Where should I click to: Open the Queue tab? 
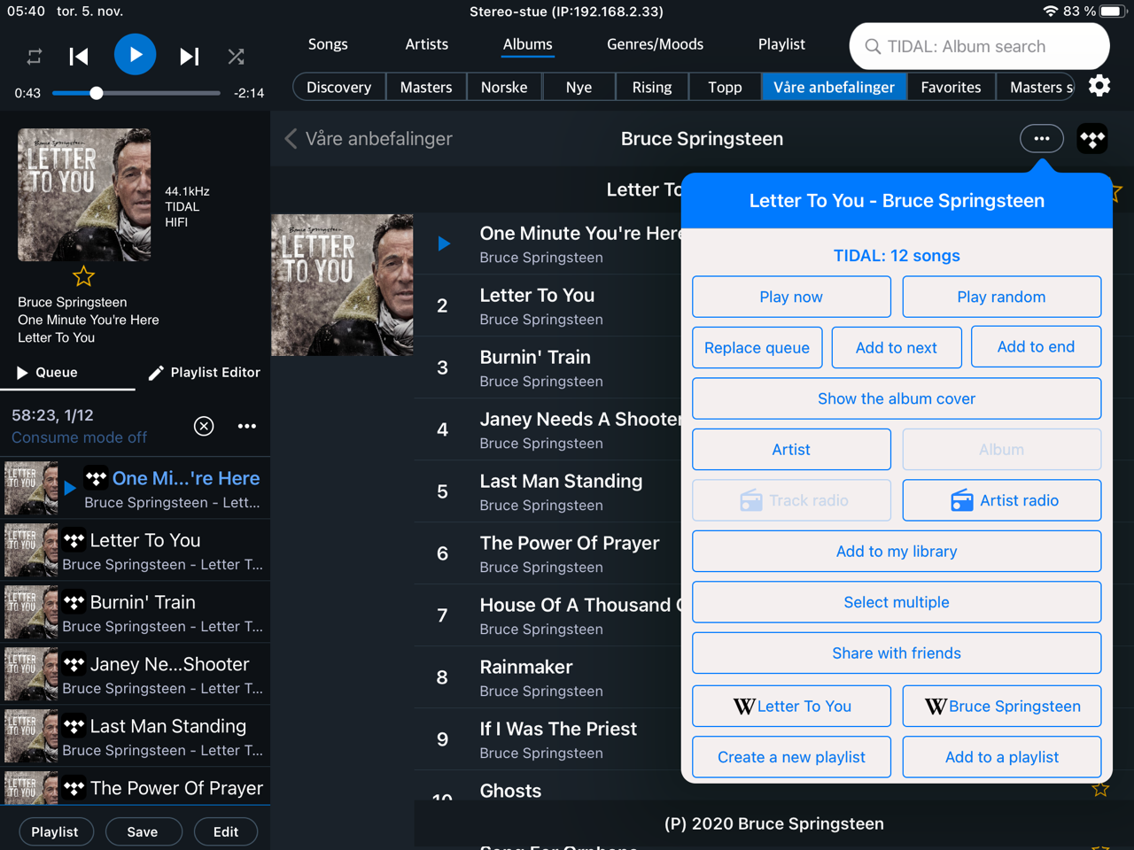tap(48, 373)
